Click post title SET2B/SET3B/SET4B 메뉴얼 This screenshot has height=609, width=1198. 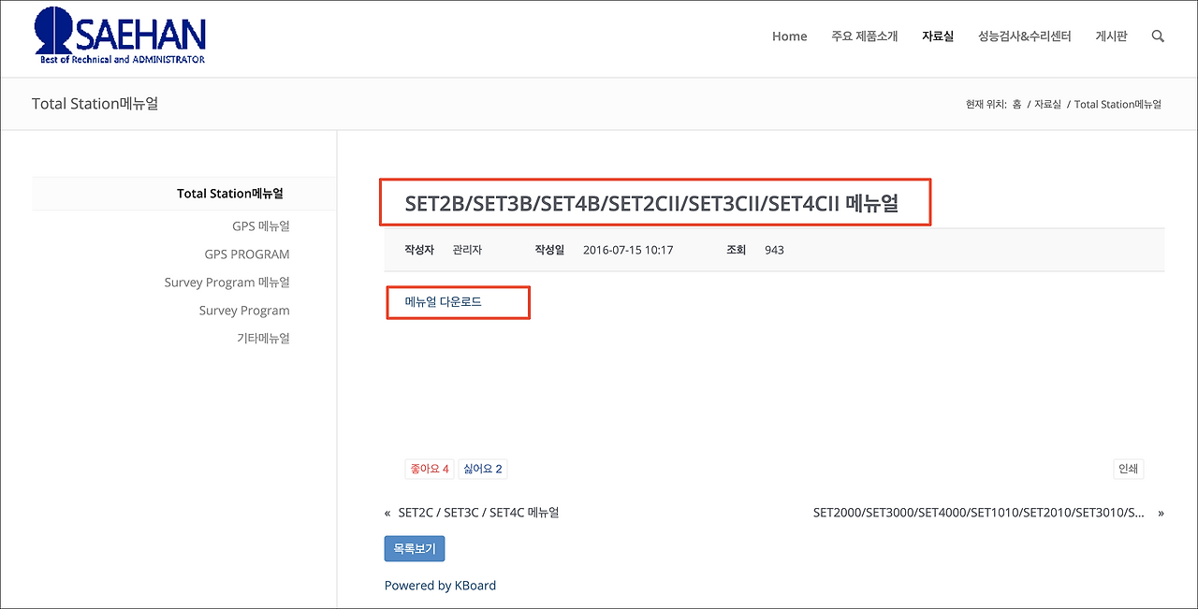click(x=651, y=204)
